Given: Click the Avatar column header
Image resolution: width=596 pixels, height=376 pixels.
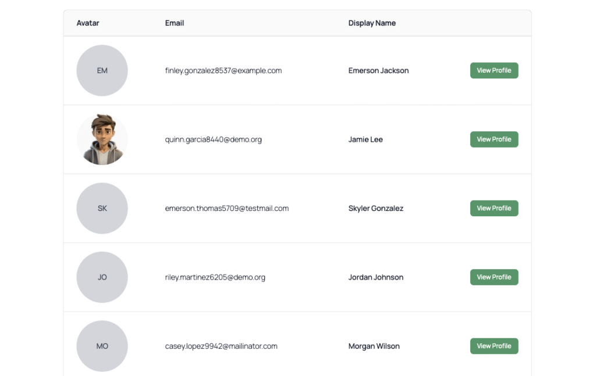Looking at the screenshot, I should click(88, 23).
